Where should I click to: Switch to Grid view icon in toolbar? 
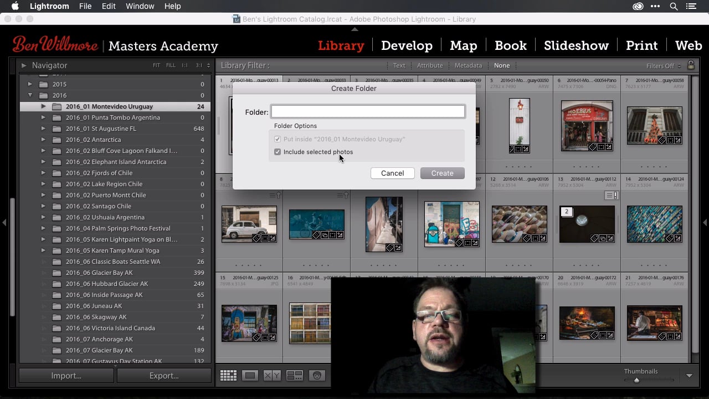(x=228, y=376)
